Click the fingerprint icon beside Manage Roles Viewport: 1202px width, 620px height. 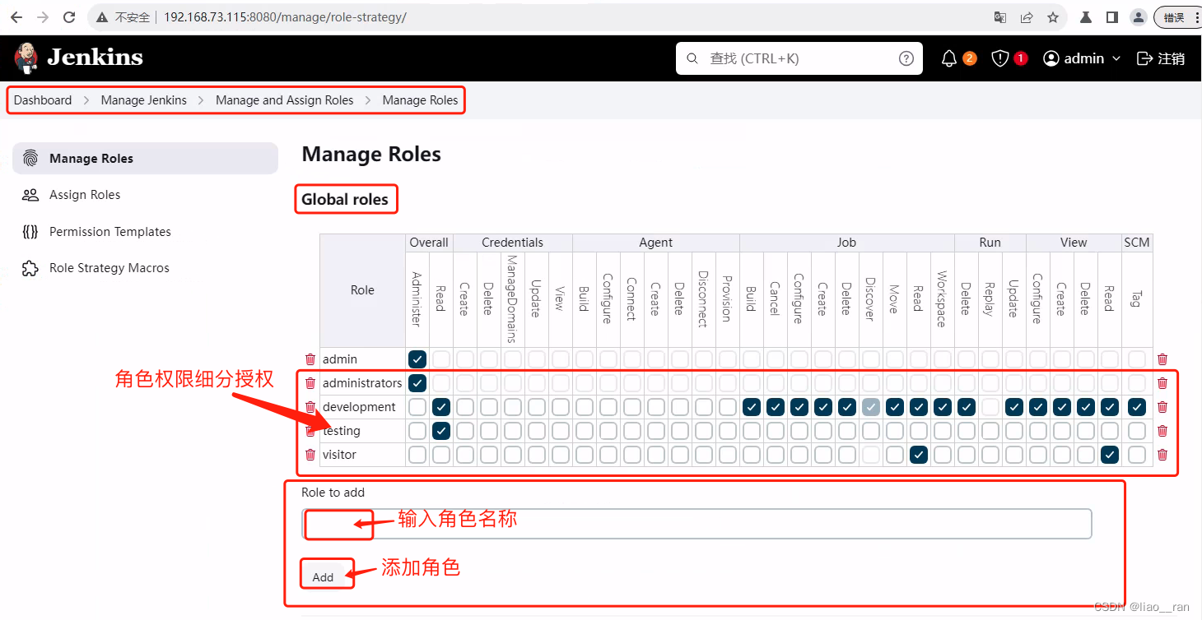pos(30,159)
